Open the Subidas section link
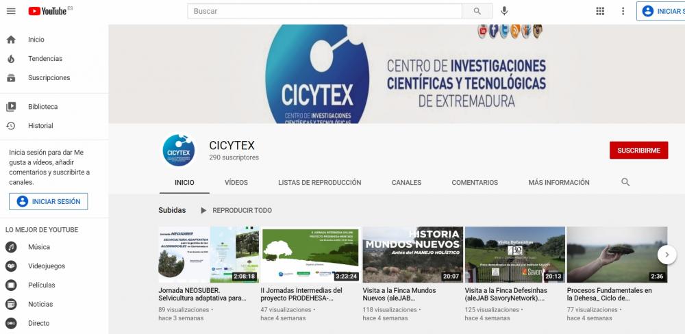685x334 pixels. (x=172, y=210)
